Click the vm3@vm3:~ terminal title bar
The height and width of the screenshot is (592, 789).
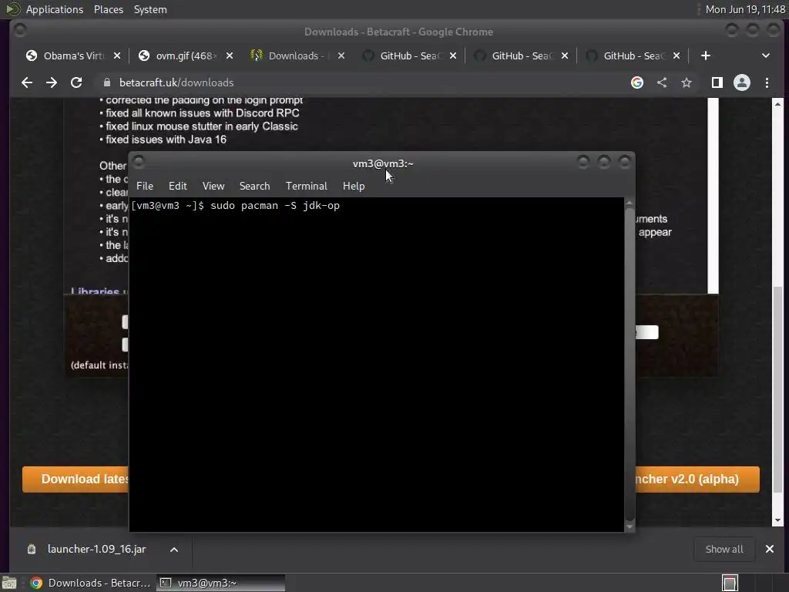click(382, 163)
